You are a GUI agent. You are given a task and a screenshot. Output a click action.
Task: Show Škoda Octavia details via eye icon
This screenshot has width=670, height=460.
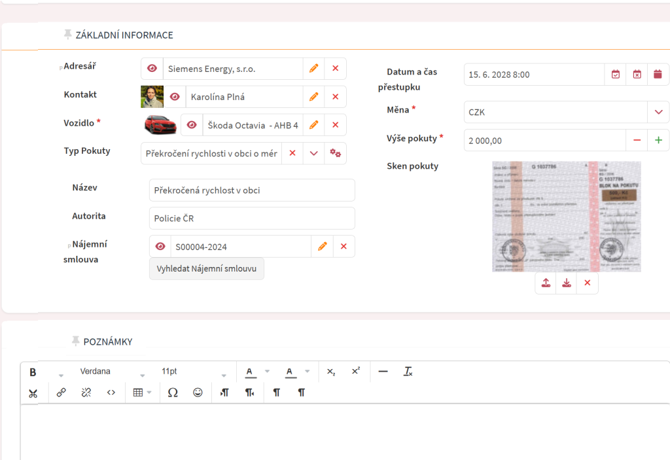tap(192, 125)
